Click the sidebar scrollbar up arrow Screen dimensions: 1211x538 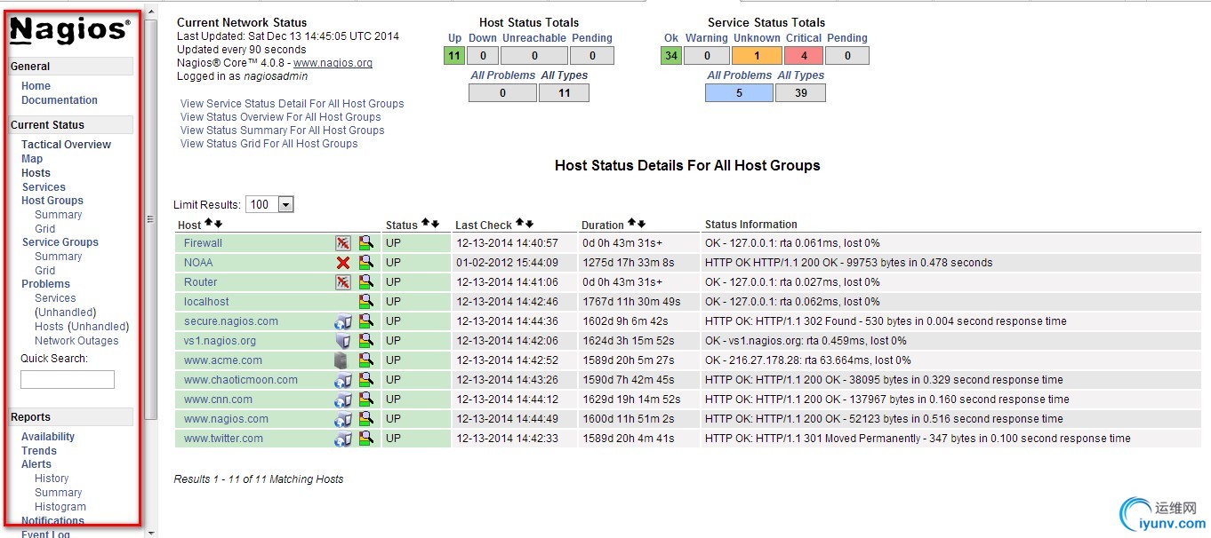point(150,12)
